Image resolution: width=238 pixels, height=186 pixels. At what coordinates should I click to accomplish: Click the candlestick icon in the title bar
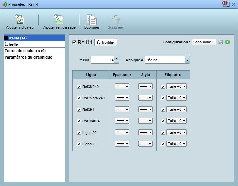point(4,4)
